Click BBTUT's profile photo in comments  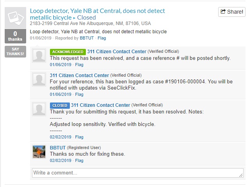point(39,151)
